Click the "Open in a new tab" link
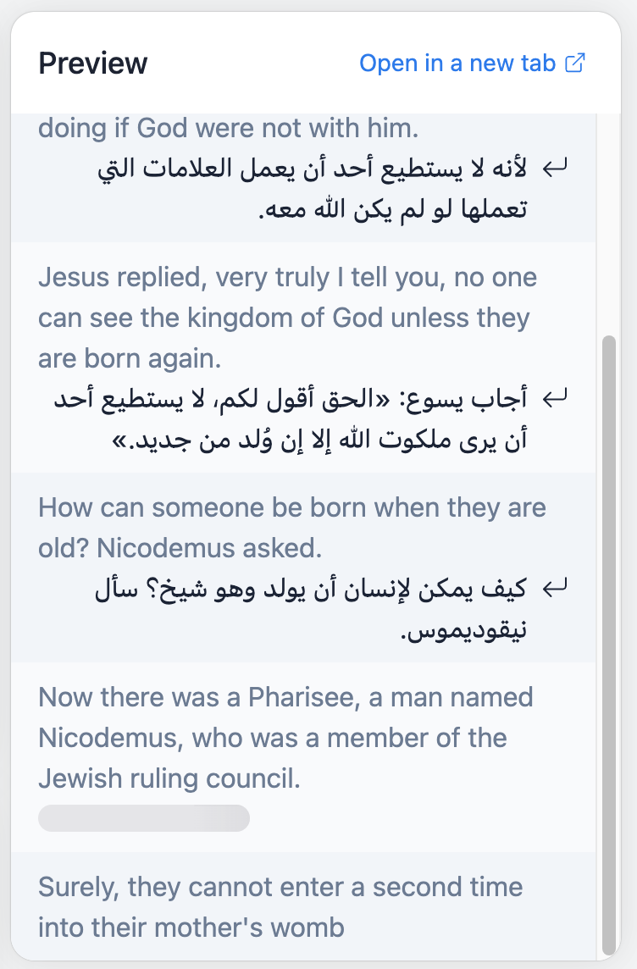The width and height of the screenshot is (637, 969). [457, 64]
